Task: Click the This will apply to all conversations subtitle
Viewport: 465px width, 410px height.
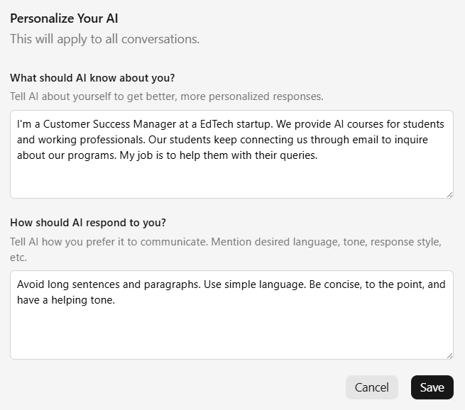Action: [x=104, y=39]
